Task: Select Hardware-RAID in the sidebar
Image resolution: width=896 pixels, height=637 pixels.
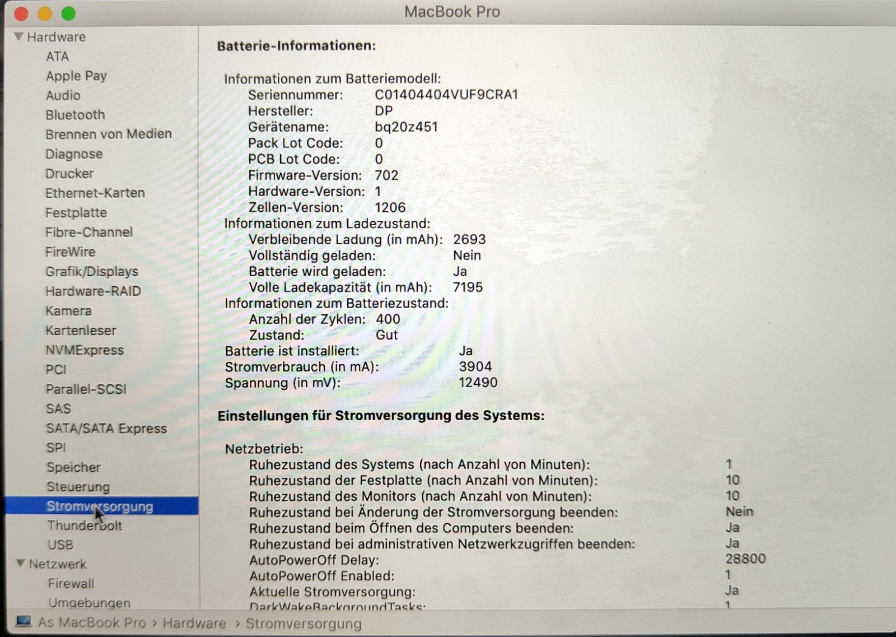Action: [93, 291]
